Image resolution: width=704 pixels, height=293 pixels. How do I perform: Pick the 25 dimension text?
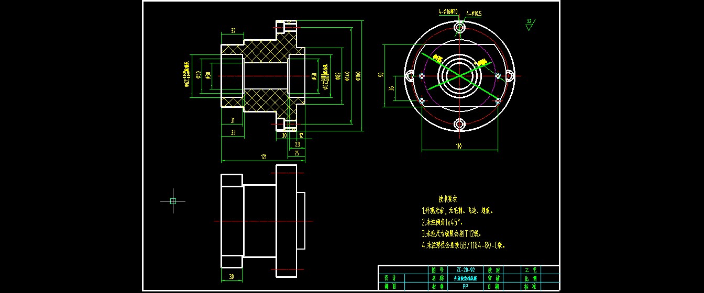coord(296,153)
